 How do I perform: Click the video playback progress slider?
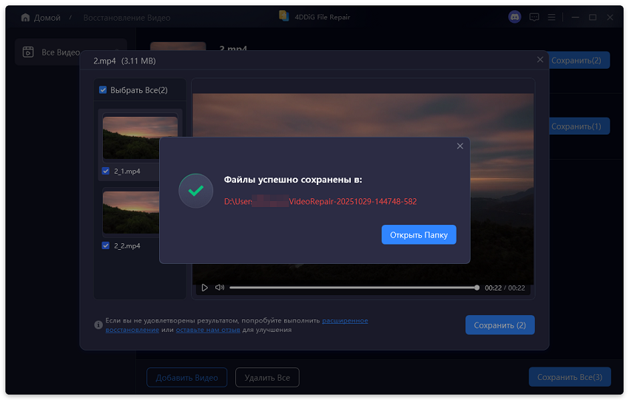tap(354, 288)
